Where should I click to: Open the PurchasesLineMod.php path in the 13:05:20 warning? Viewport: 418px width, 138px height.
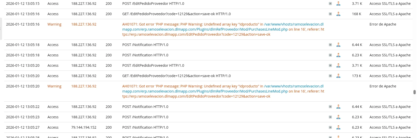click(205, 91)
